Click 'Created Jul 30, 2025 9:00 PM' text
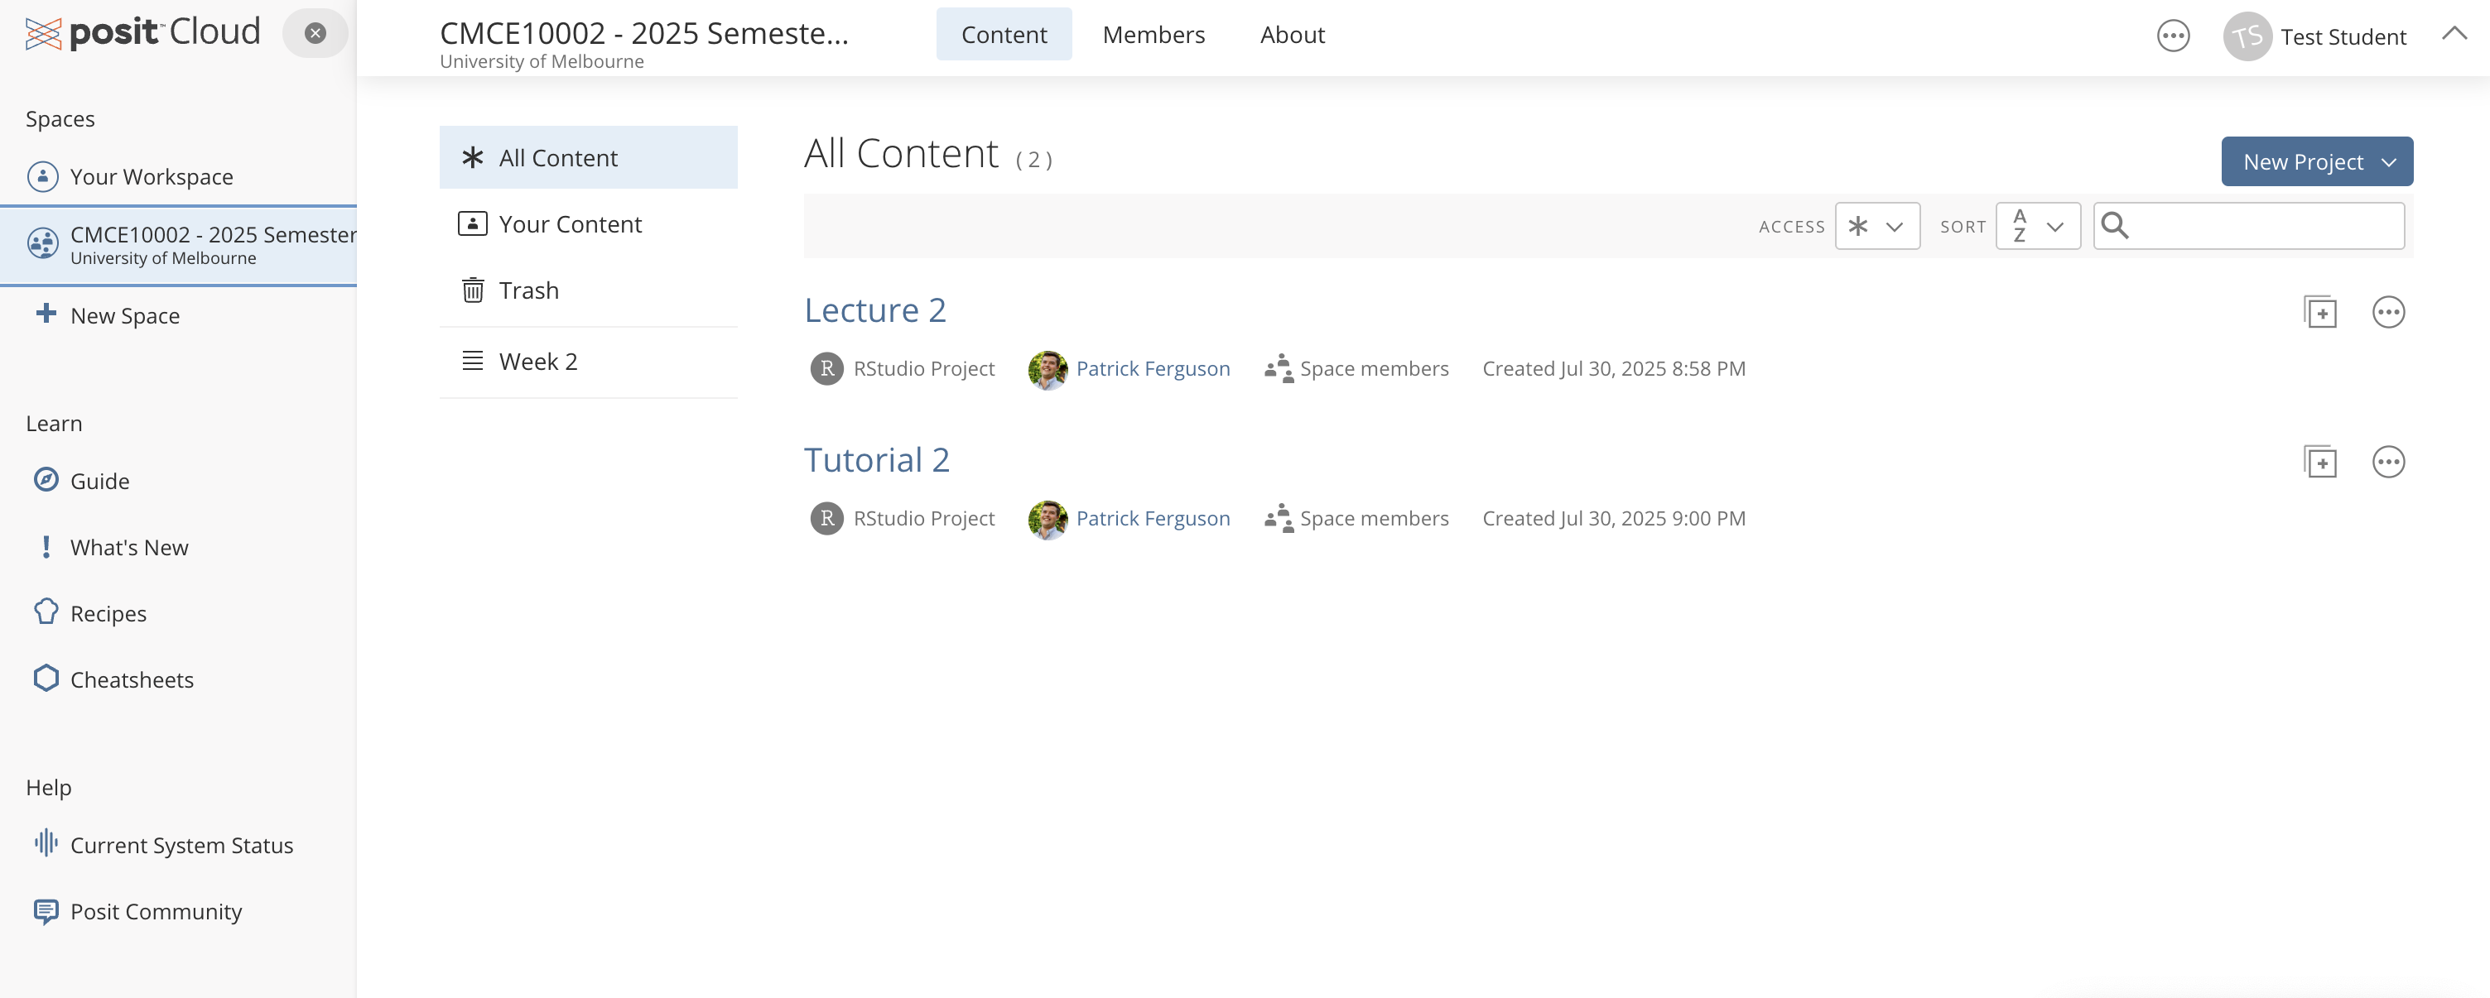The image size is (2490, 998). tap(1613, 518)
